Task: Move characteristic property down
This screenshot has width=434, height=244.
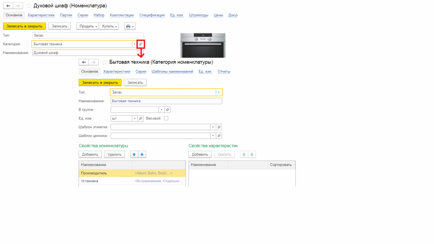Action: click(252, 155)
